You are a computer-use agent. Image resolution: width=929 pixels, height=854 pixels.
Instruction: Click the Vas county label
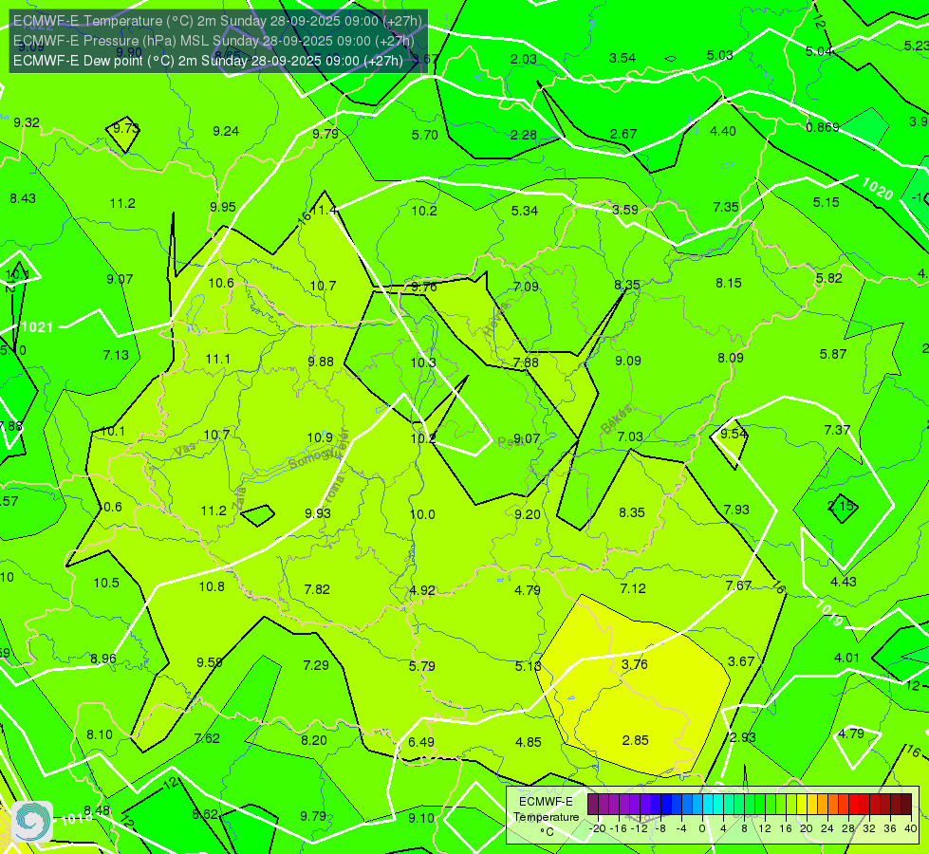coord(185,451)
